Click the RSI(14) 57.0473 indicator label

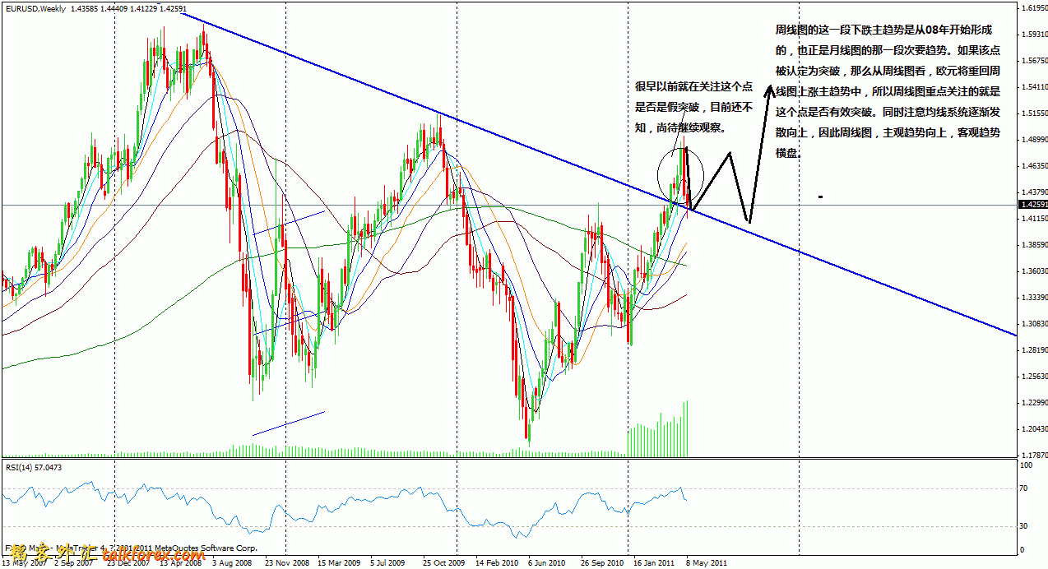33,467
